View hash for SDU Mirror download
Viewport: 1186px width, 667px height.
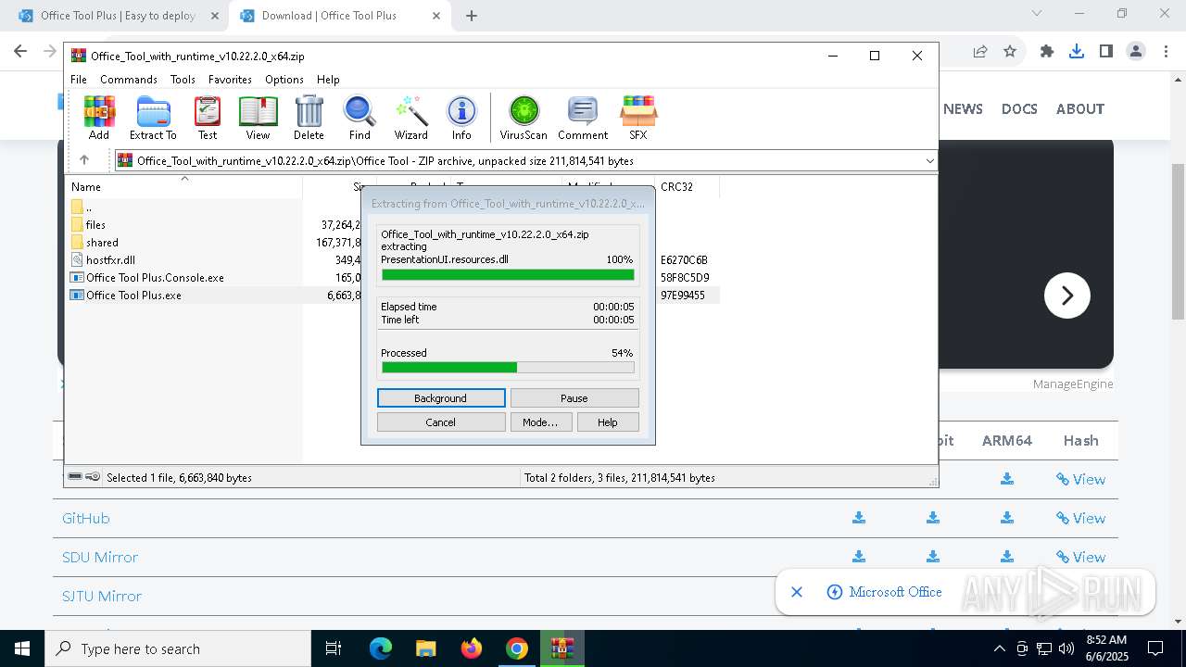pyautogui.click(x=1080, y=557)
